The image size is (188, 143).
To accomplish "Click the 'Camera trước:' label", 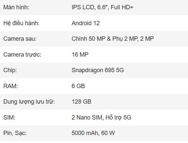I will 22,55.
